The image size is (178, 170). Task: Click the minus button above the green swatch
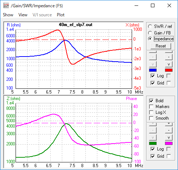(153, 130)
